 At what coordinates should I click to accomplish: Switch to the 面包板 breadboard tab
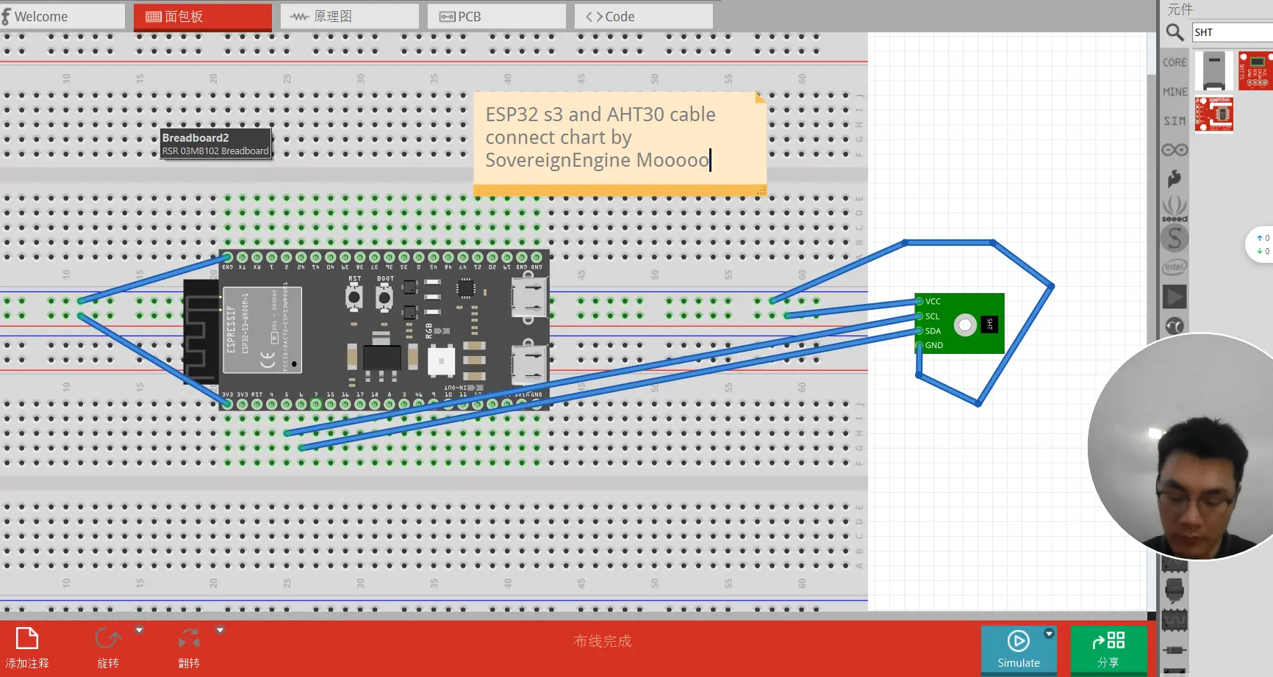tap(203, 16)
